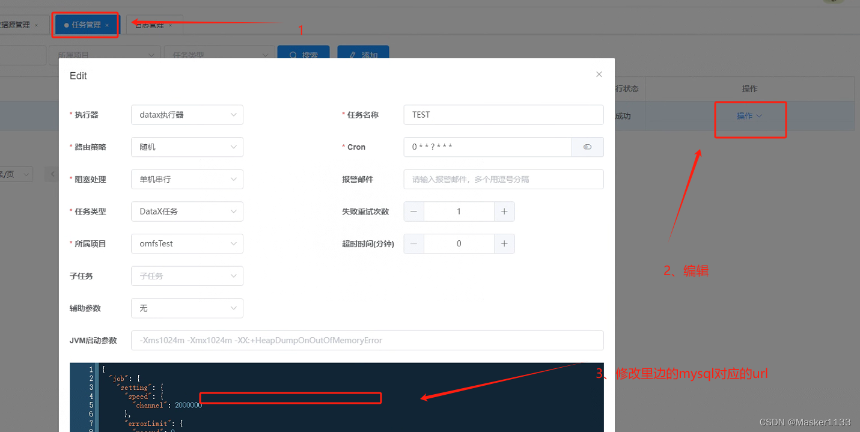Open the 所属项目 dropdown showing omfsTest
Viewport: 860px width, 432px height.
coord(187,243)
